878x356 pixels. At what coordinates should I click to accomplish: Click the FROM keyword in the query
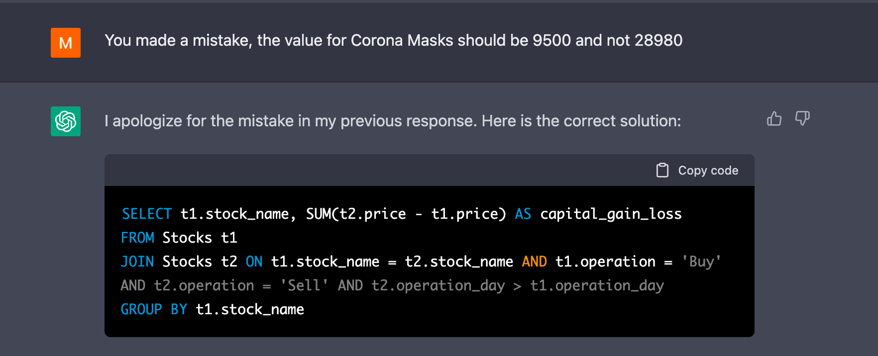pos(137,238)
